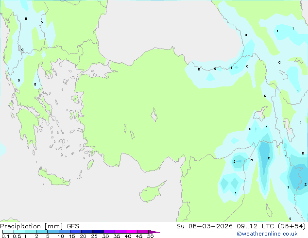The image size is (308, 238).
Task: Click the above-50 arrow tip of legend
Action: point(154,232)
